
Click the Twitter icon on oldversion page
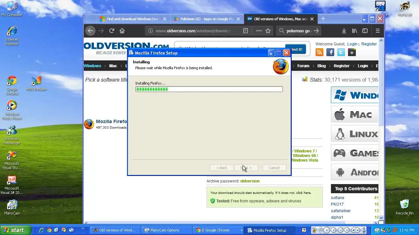[x=341, y=52]
